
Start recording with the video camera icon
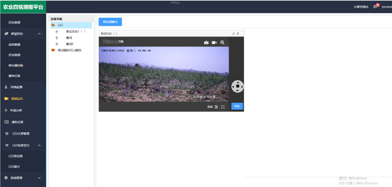tap(214, 43)
